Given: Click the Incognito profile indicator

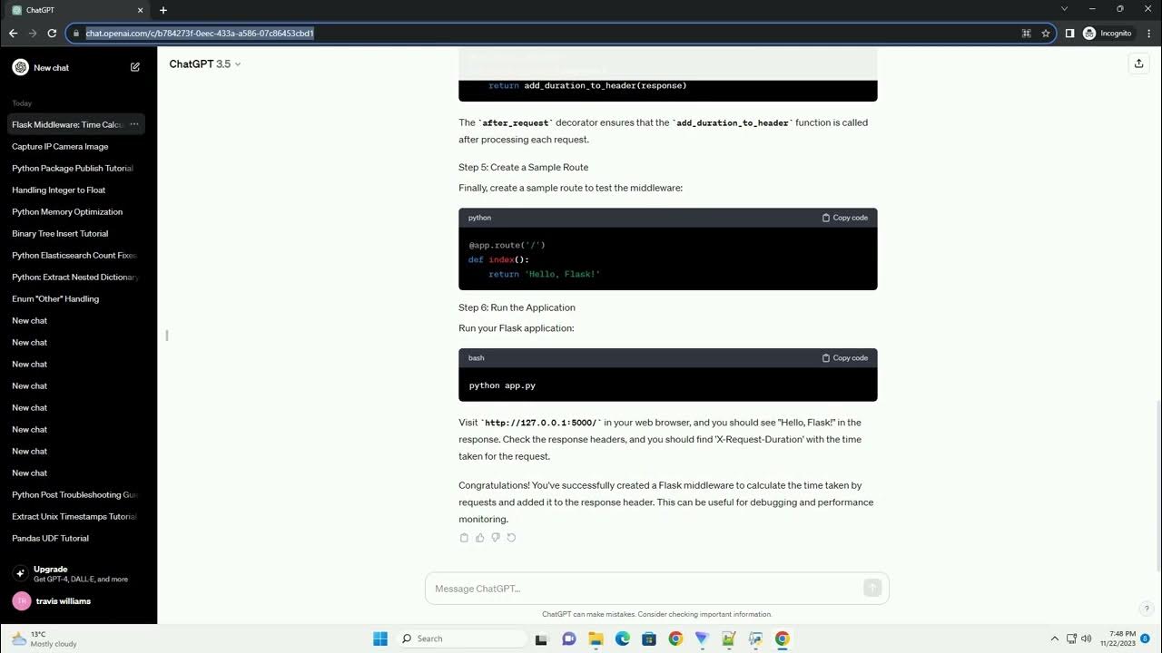Looking at the screenshot, I should [1108, 34].
